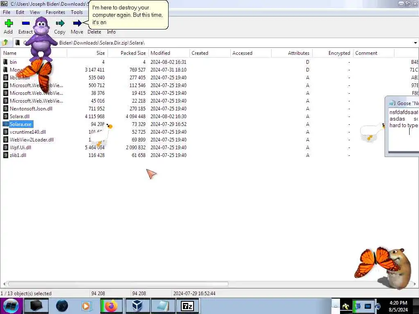This screenshot has width=419, height=314.
Task: Click the Goose notepad text area
Action: [403, 130]
